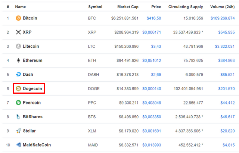Select Ethereum market cap $64.491.926
Image resolution: width=239 pixels, height=153 pixels.
127,60
